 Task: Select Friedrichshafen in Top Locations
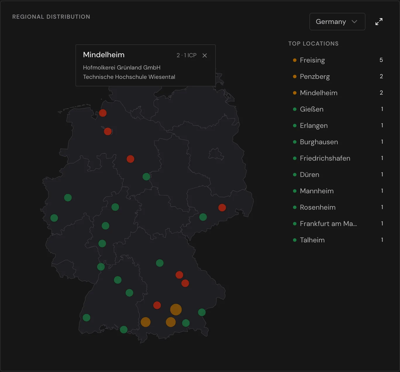(x=338, y=158)
